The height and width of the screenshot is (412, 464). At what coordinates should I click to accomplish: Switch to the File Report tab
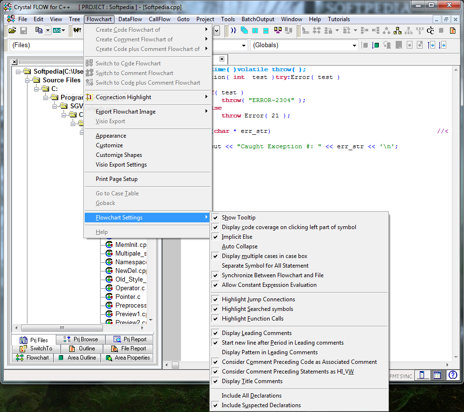(129, 348)
